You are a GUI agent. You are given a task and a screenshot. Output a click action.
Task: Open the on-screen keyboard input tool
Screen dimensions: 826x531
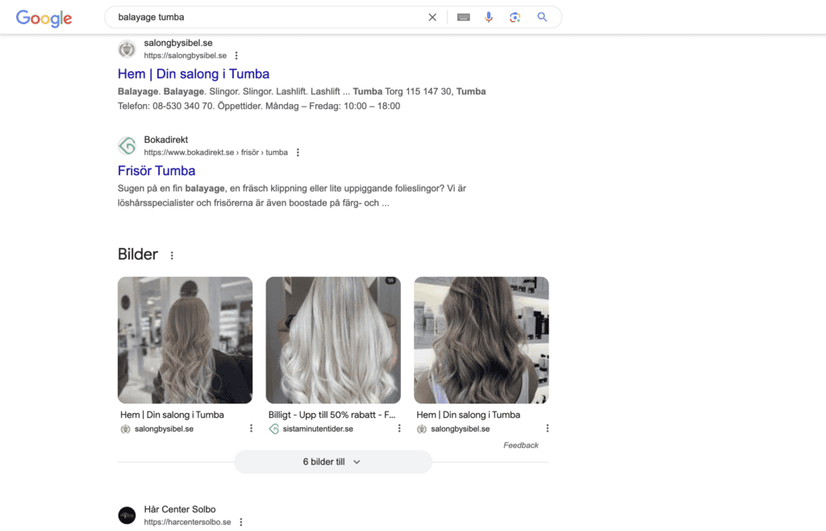463,17
